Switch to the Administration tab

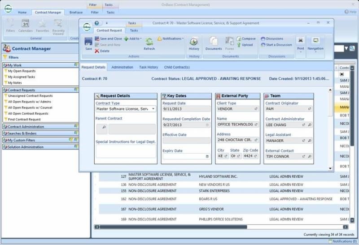point(122,67)
